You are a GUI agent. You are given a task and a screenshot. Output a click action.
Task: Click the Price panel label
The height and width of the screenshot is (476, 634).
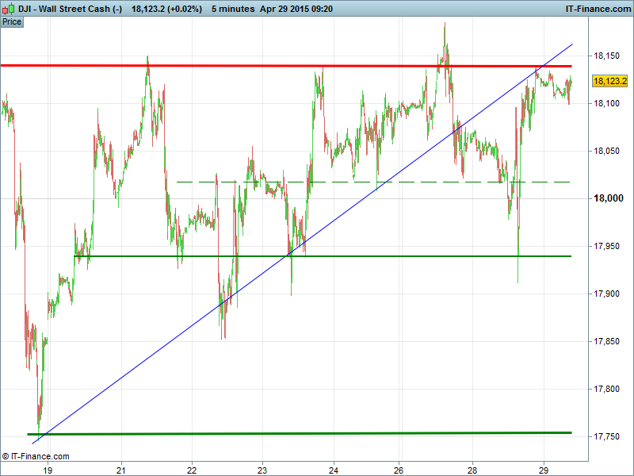tap(12, 21)
